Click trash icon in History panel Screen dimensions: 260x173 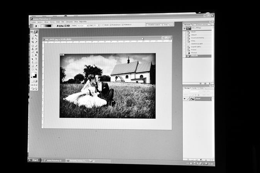[x=210, y=83]
